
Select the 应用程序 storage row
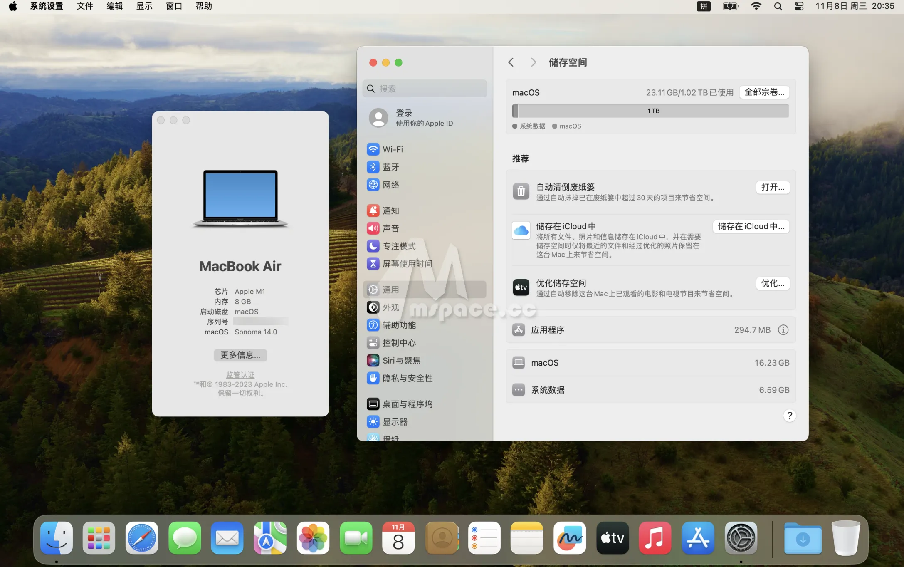[x=651, y=330]
